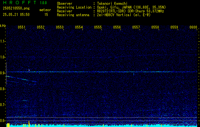Screen dimensions: 200x127
Task: Click the Receiver R820T2(RTL-SDR) text
Action: tap(130, 11)
